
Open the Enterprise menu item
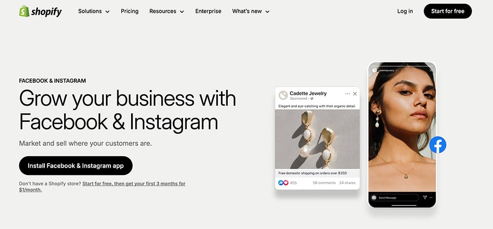click(x=208, y=11)
